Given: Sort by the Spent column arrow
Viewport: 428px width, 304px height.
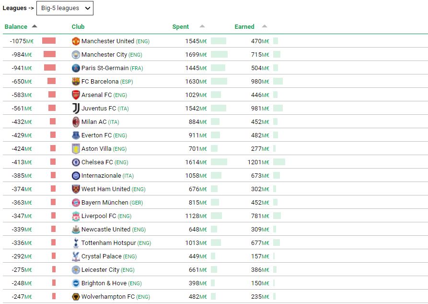Looking at the screenshot, I should point(202,26).
